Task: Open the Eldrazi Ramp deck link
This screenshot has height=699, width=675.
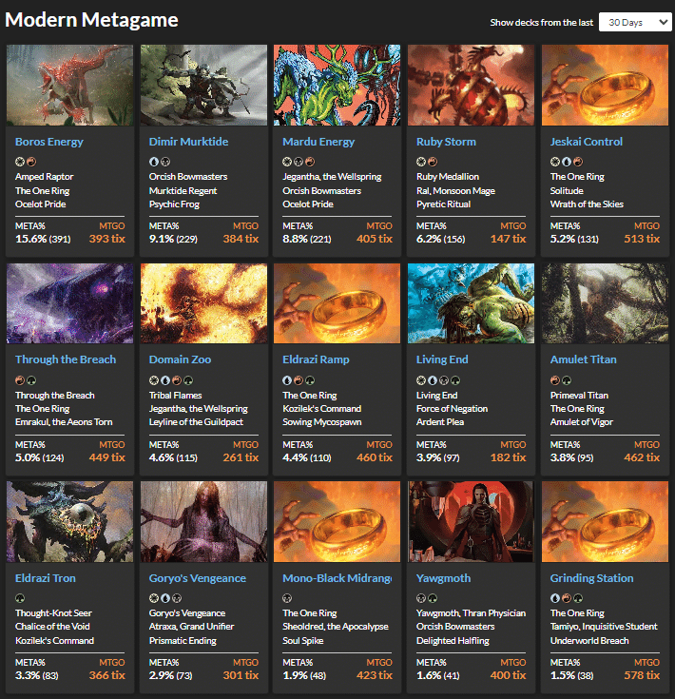Action: [316, 359]
